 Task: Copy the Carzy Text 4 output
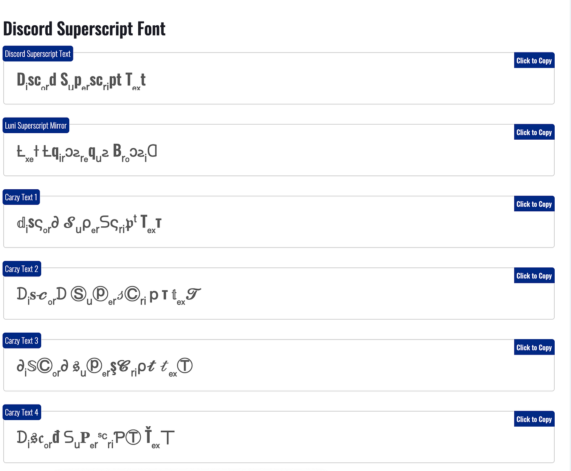[534, 419]
